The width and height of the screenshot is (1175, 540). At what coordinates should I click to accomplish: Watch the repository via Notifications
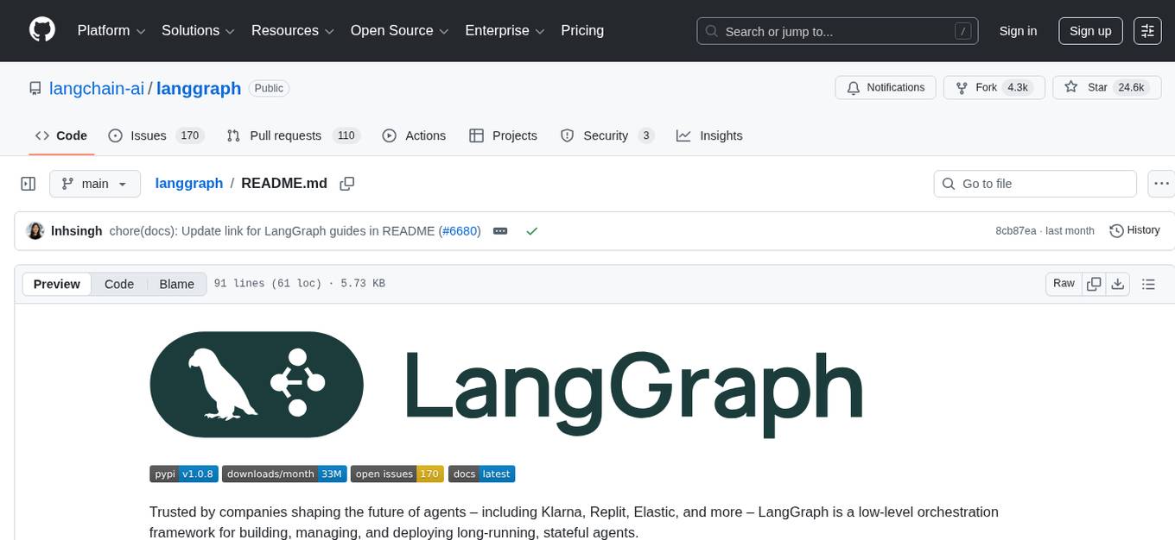pyautogui.click(x=885, y=87)
